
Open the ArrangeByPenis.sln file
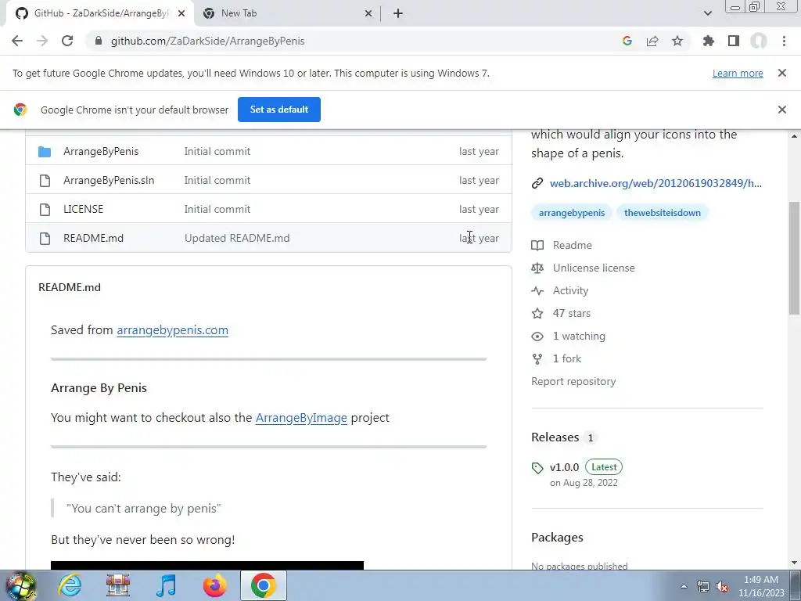[x=108, y=180]
